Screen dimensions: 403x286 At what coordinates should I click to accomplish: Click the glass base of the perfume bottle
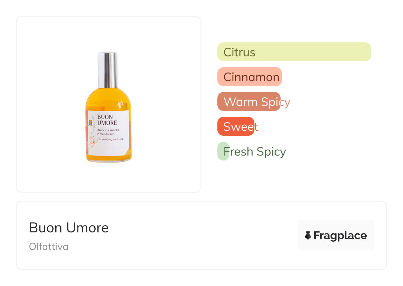point(109,159)
